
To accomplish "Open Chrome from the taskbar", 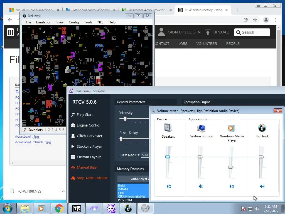I will pos(59,208).
